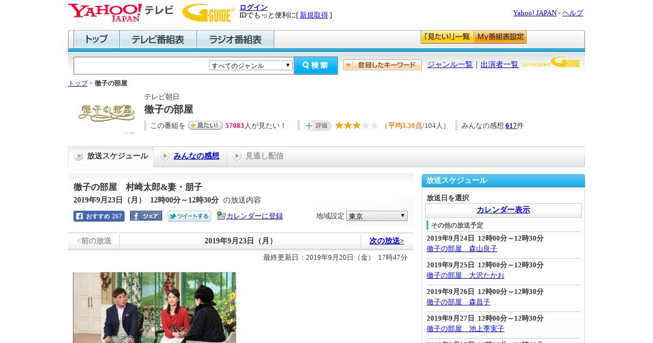Image resolution: width=653 pixels, height=343 pixels.
Task: Open the 「見たい!」一覧 button
Action: [447, 37]
